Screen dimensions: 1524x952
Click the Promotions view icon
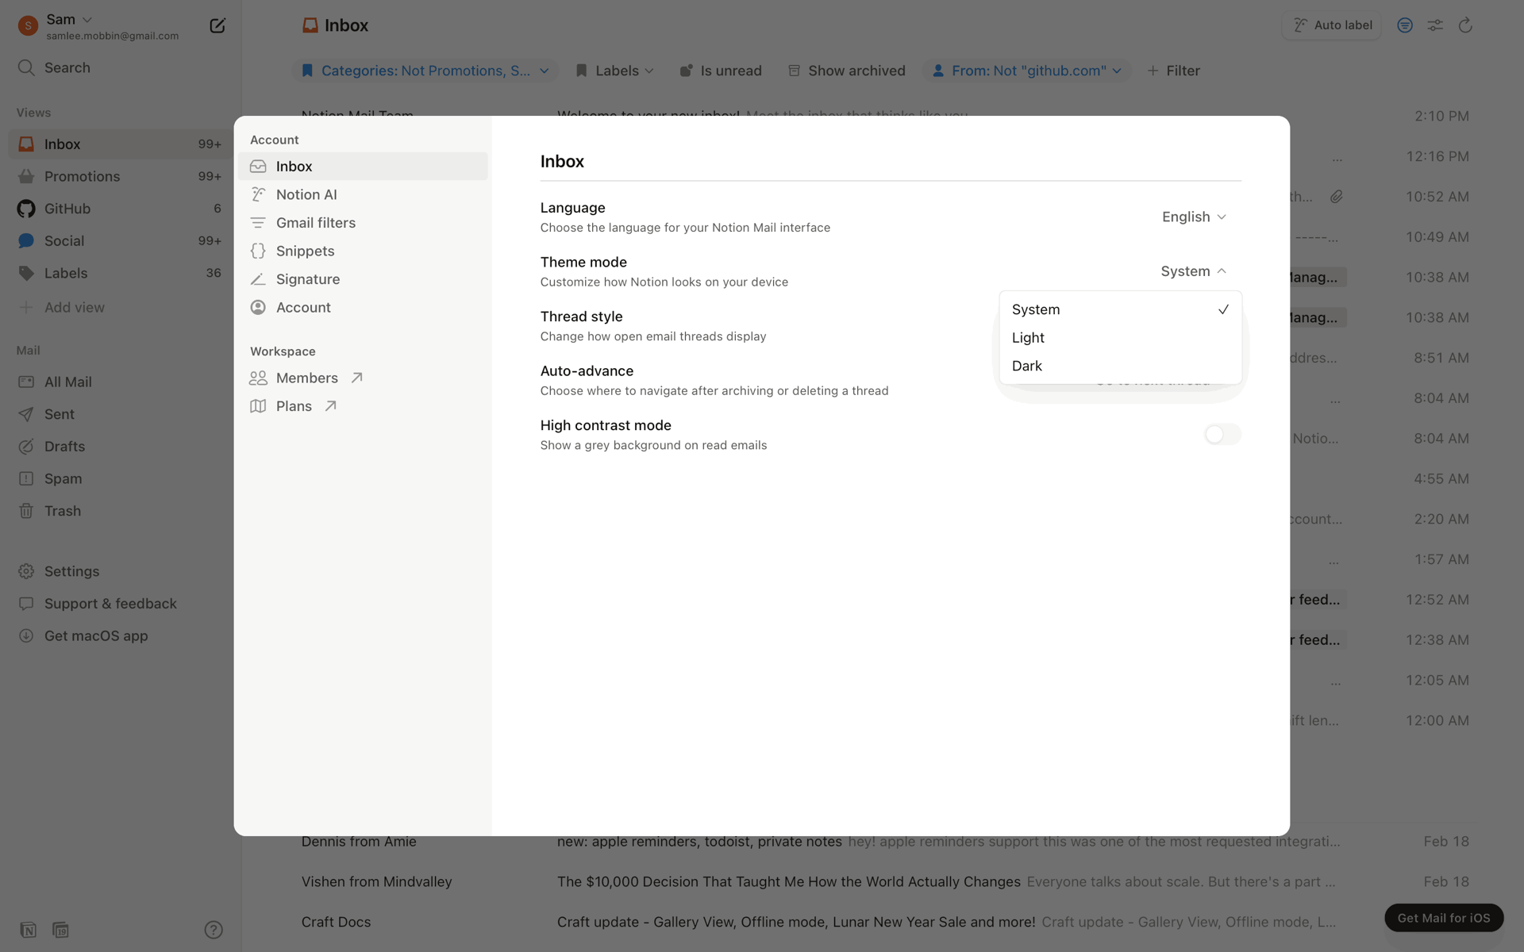point(26,176)
